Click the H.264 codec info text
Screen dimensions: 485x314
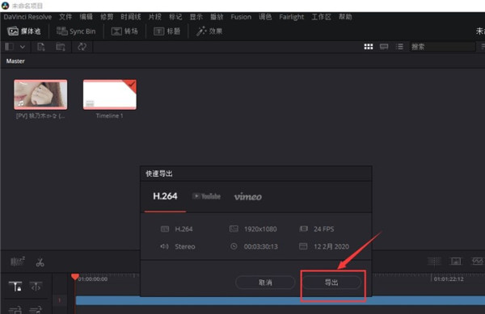click(183, 229)
